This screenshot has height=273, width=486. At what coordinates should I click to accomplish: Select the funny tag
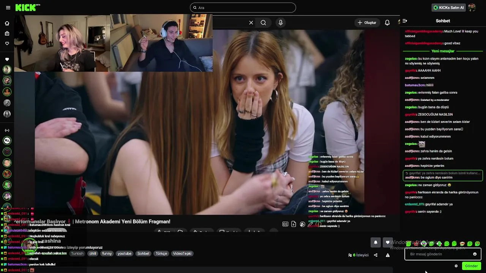[x=107, y=254]
